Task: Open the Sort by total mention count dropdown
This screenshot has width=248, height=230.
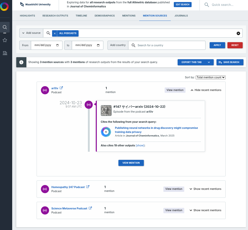Action: pos(210,77)
